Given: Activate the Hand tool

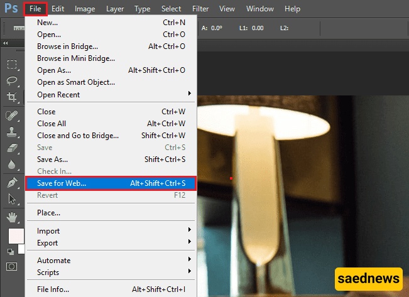Looking at the screenshot, I should pos(12,217).
